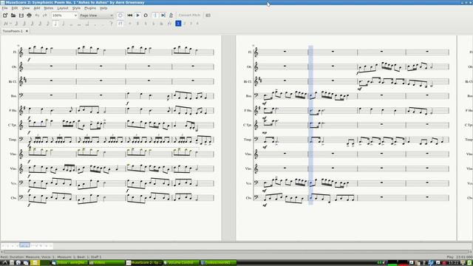Select voice 3 button
The width and height of the screenshot is (473, 266).
coord(191,23)
